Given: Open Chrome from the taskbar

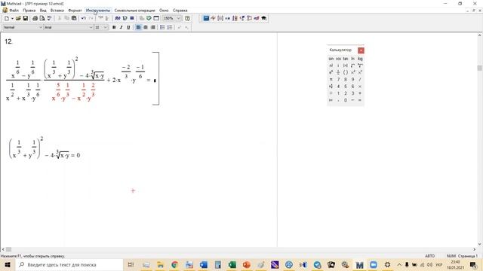Looking at the screenshot, I should pos(174,265).
